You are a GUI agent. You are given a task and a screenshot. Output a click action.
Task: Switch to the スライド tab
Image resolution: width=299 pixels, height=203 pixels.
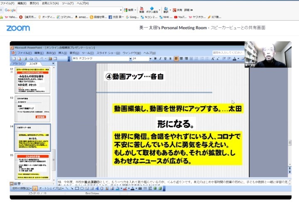point(33,64)
